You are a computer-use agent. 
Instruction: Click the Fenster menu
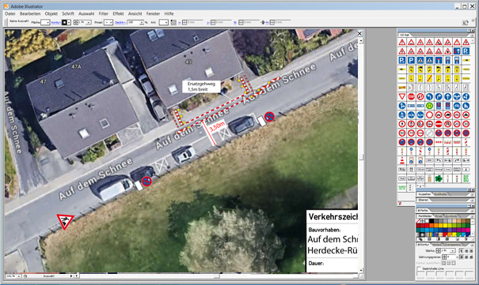click(x=153, y=13)
